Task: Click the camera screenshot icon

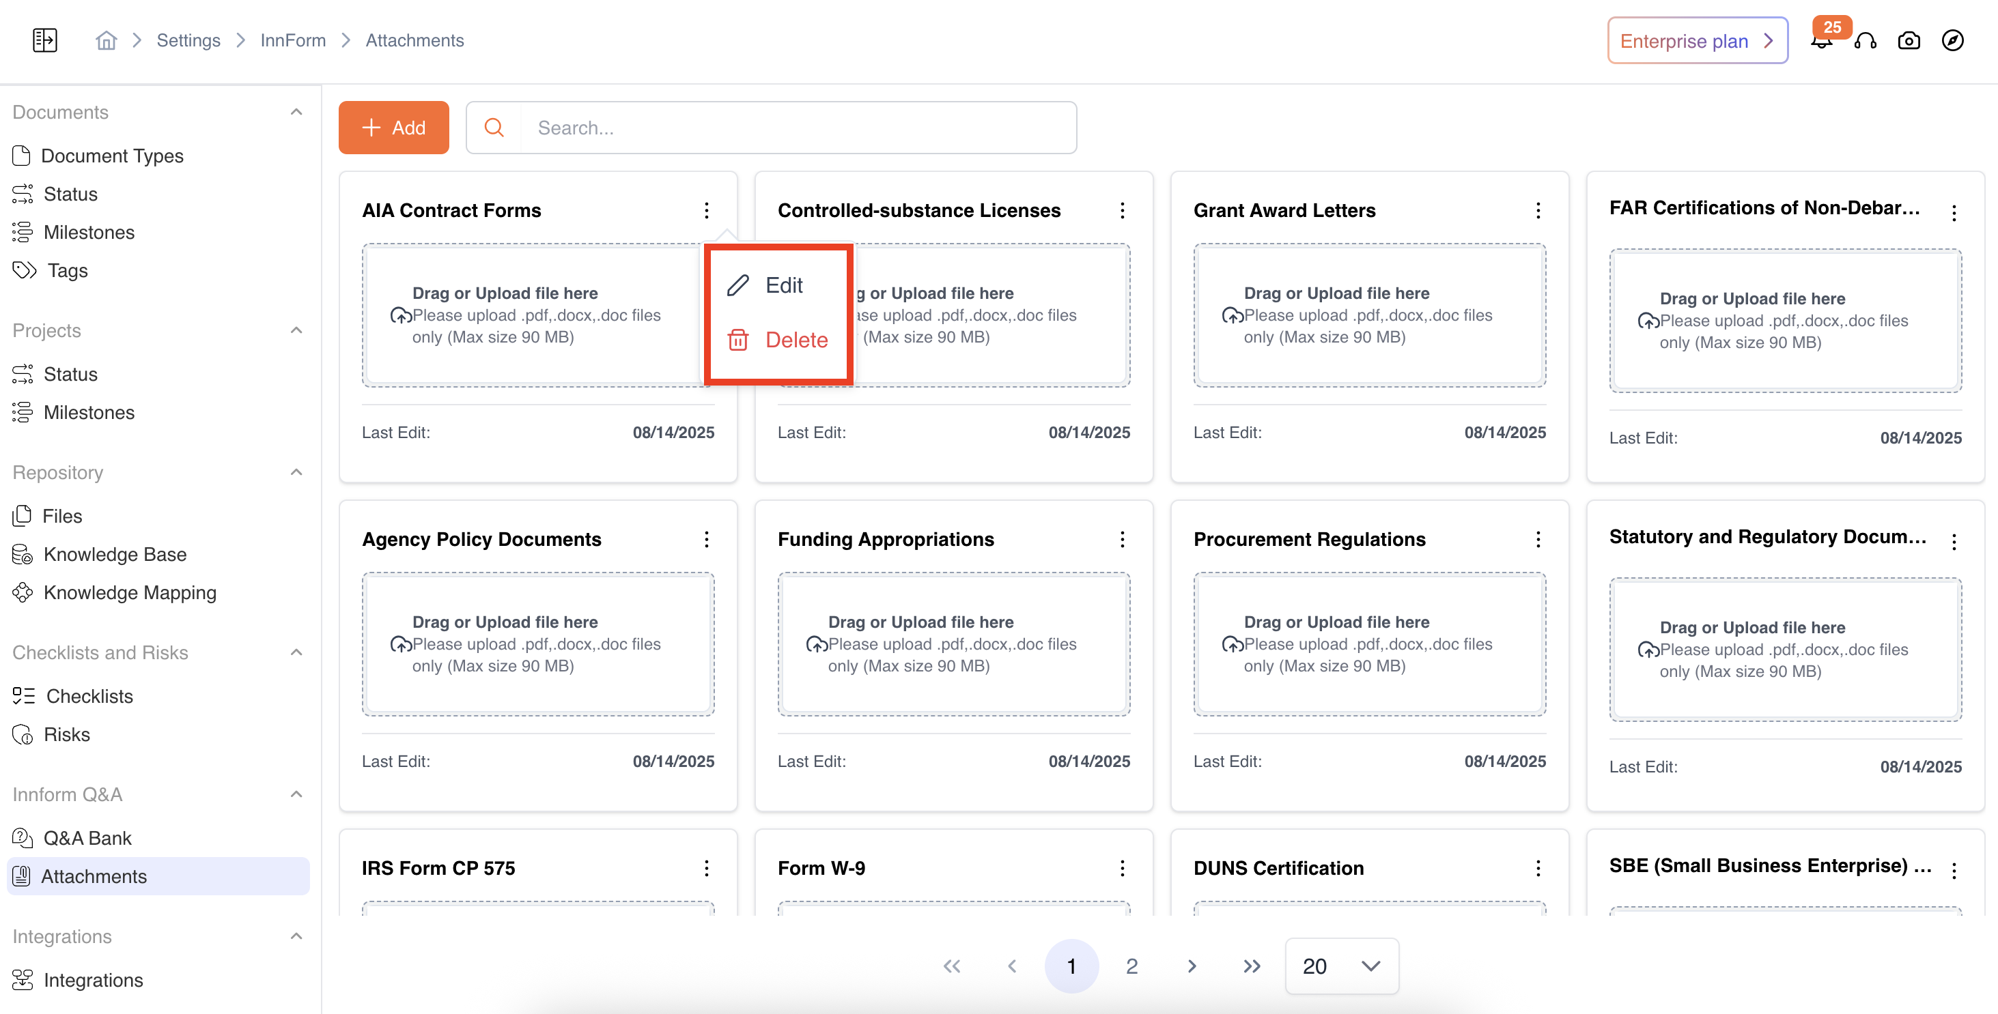Action: click(x=1909, y=40)
